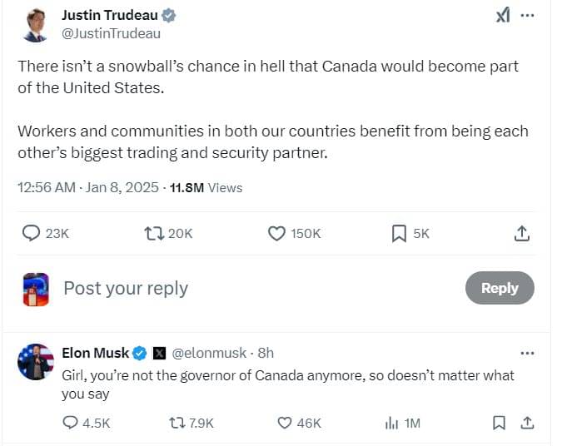Click the reply bubble icon showing 23K
The image size is (562, 446).
click(x=32, y=233)
